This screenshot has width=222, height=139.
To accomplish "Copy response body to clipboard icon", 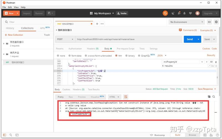I will 209,96.
